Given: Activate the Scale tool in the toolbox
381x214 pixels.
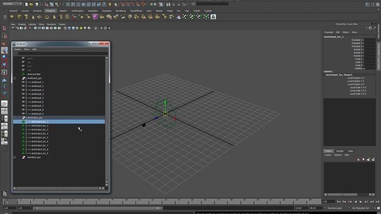Looking at the screenshot, I should coord(4,64).
